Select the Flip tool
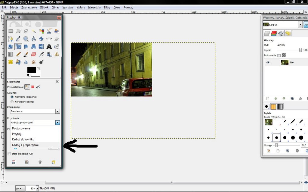Image resolution: width=308 pixels, height=192 pixels. [41, 46]
